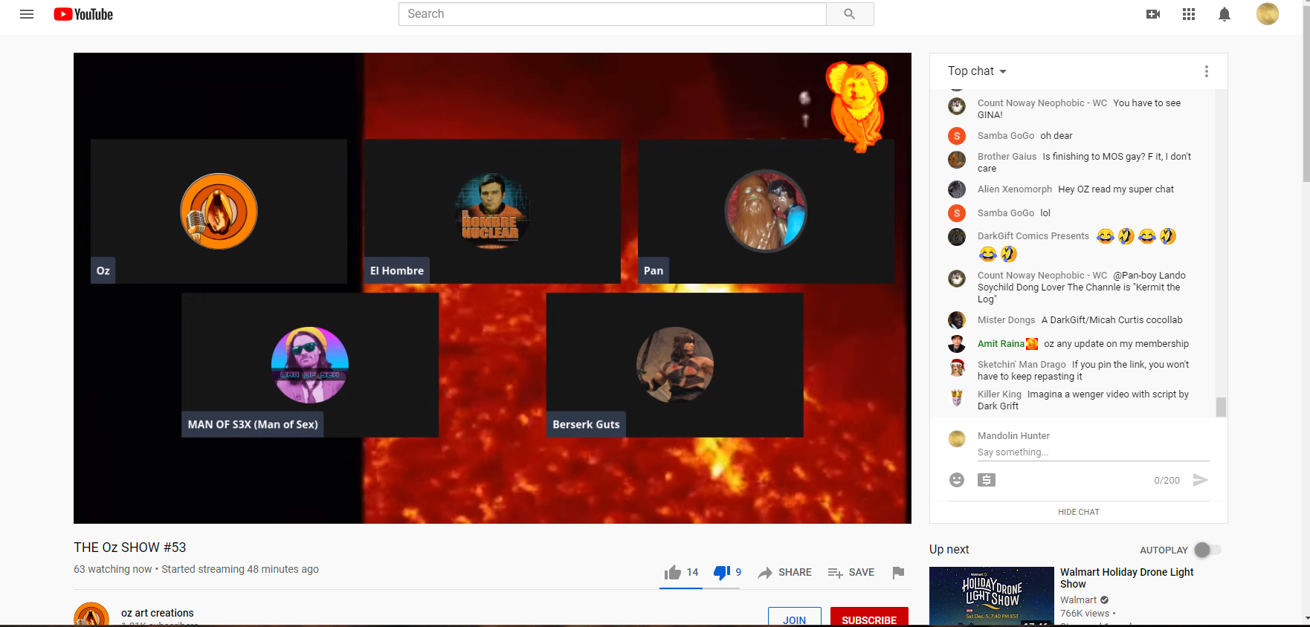Screen dimensions: 1310x627
Task: Open the oz art creations channel name
Action: (158, 613)
